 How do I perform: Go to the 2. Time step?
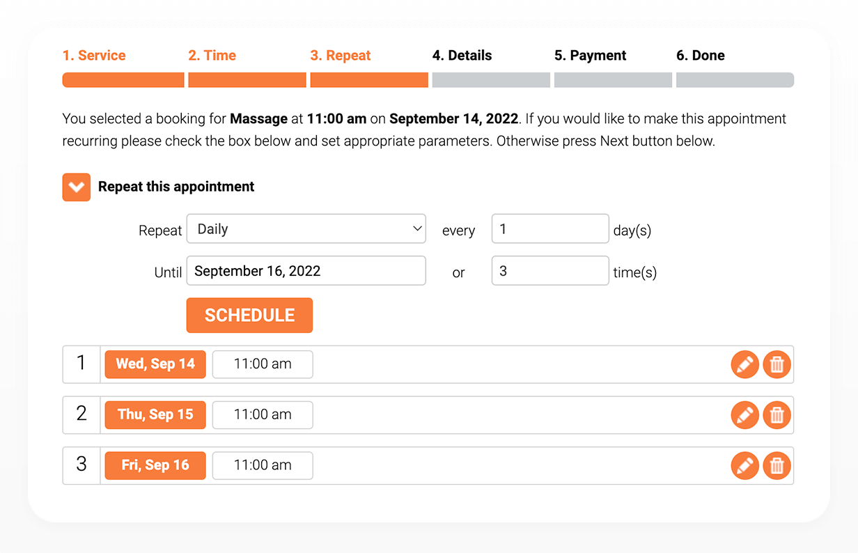pyautogui.click(x=212, y=56)
